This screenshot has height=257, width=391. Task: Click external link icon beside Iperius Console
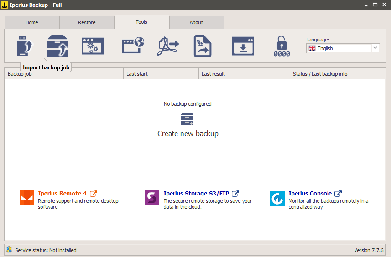point(338,194)
